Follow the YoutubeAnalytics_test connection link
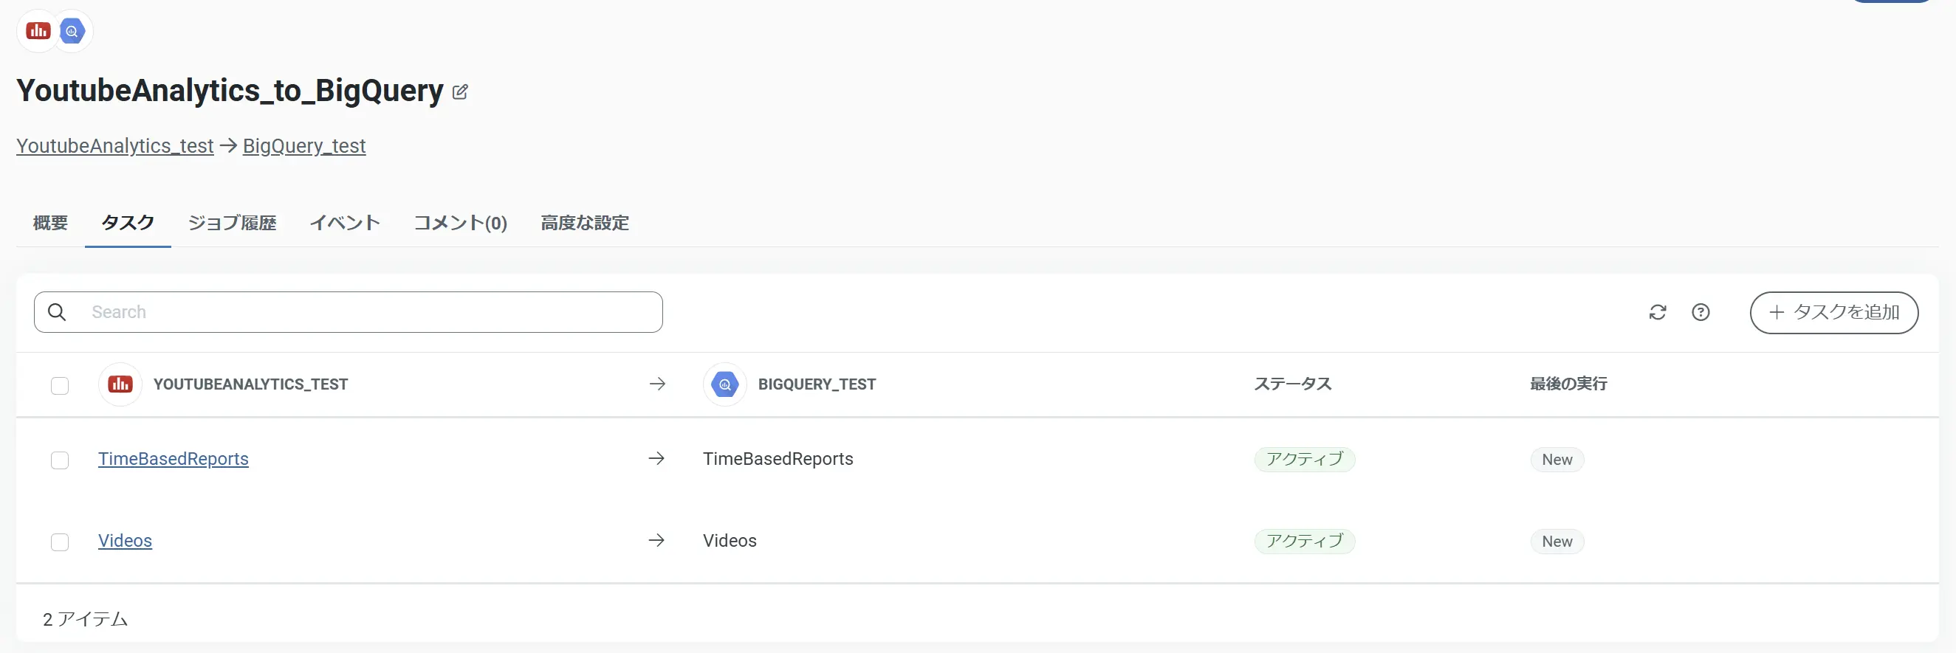1956x653 pixels. 114,145
